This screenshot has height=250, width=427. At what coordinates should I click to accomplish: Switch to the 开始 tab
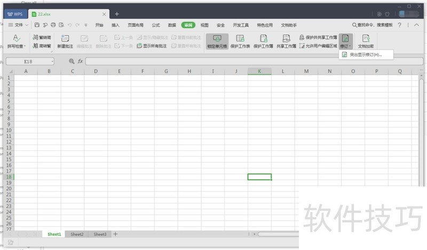pyautogui.click(x=99, y=25)
